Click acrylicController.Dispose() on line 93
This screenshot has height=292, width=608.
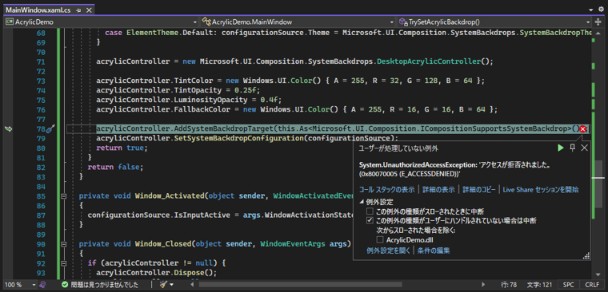coord(157,273)
